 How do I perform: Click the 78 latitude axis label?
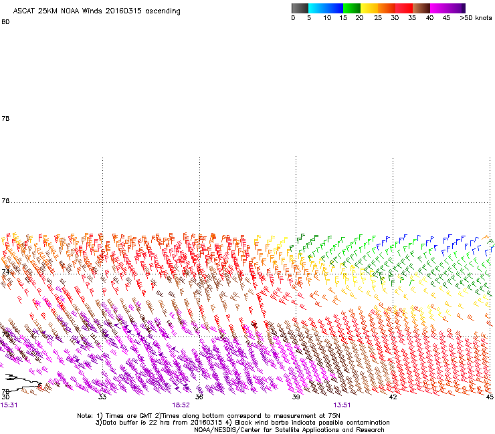tap(5, 118)
